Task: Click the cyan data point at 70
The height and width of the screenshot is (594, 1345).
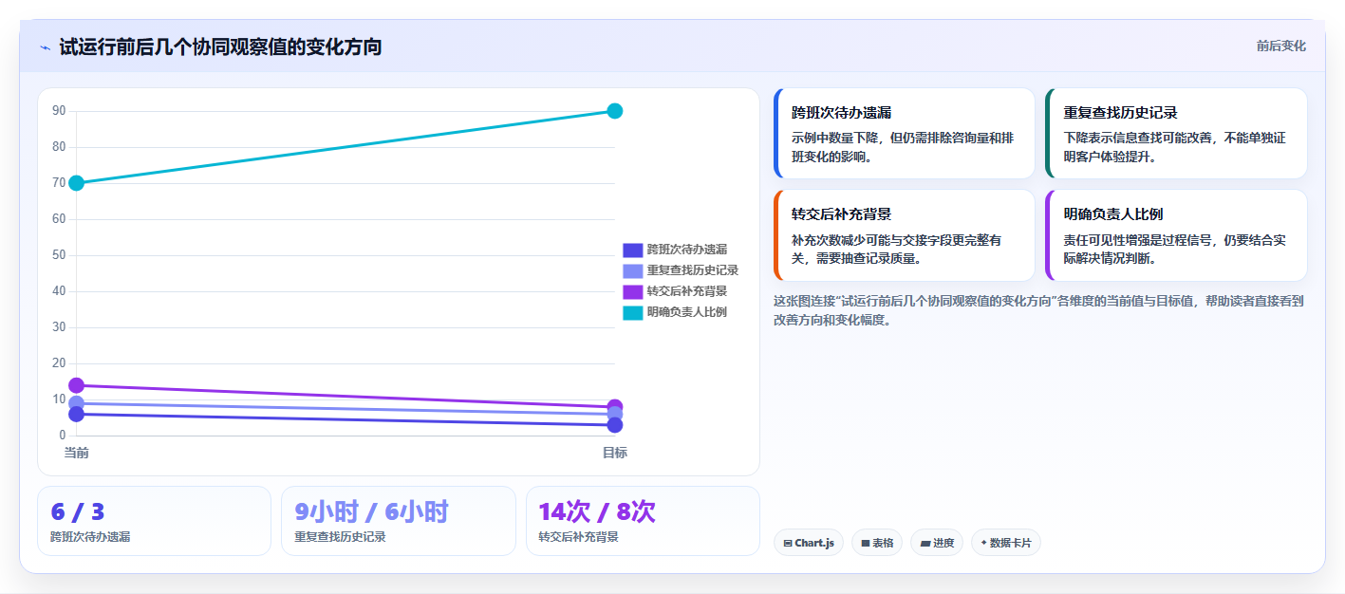Action: [77, 182]
